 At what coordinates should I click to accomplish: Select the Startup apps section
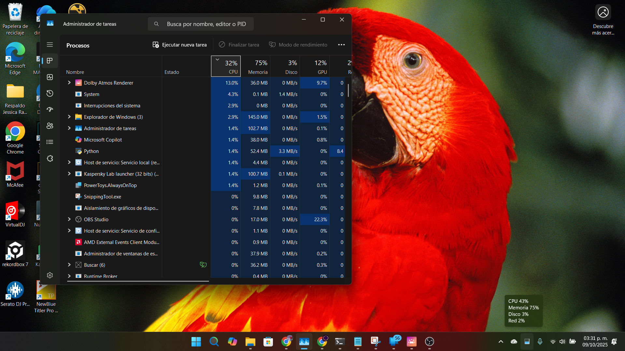(50, 110)
